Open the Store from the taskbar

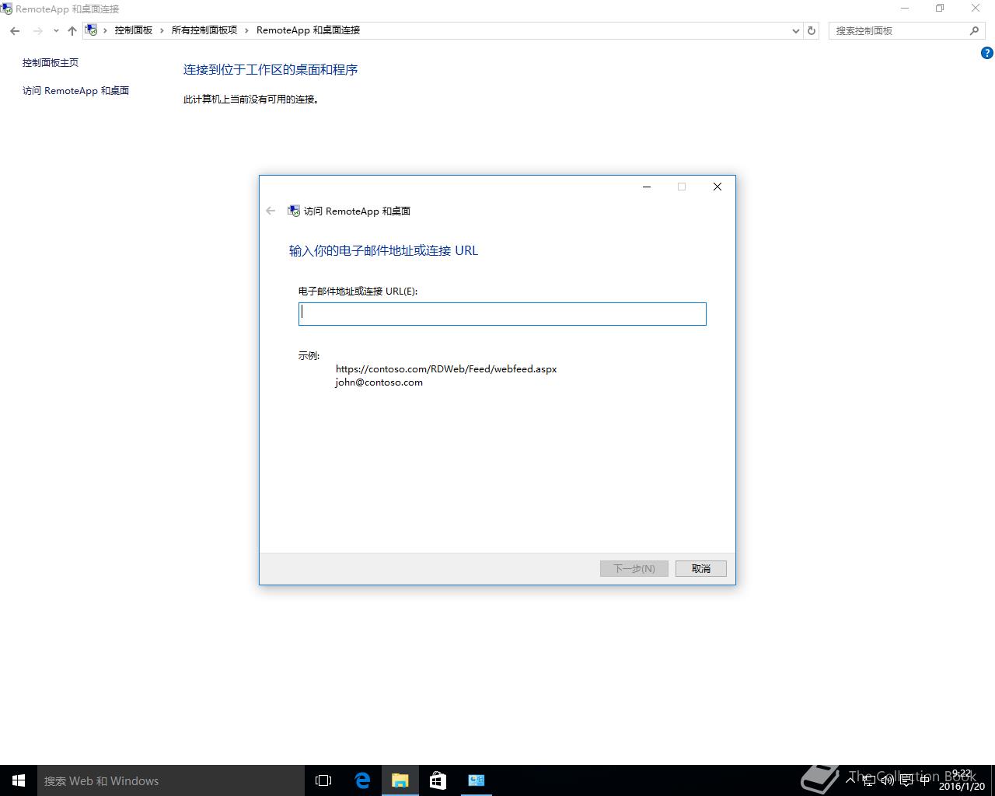[x=438, y=780]
